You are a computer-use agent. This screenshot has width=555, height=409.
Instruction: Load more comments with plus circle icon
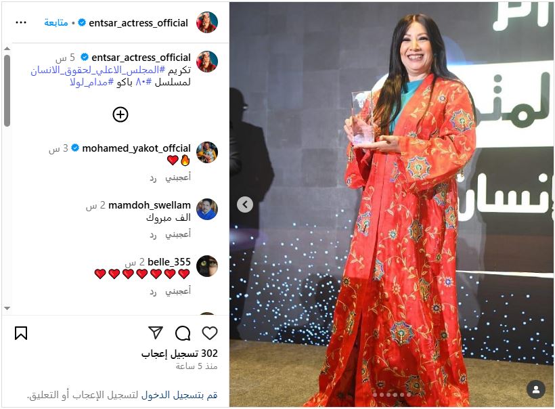(x=120, y=114)
